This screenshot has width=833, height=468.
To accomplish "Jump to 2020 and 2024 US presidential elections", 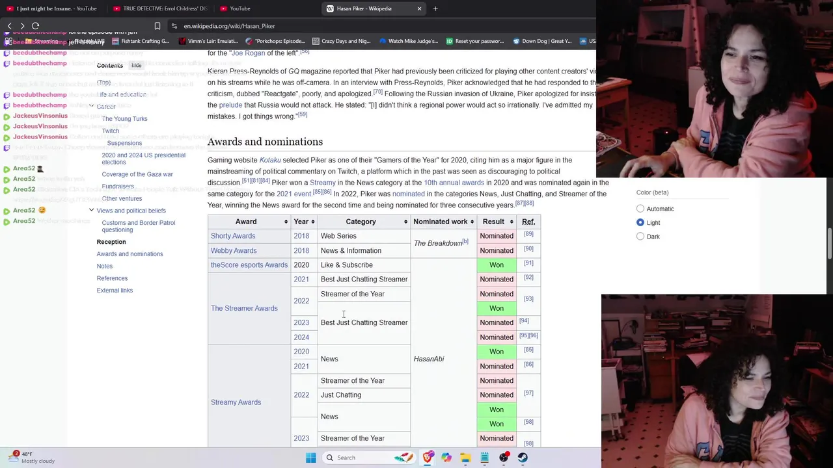I will [x=143, y=159].
